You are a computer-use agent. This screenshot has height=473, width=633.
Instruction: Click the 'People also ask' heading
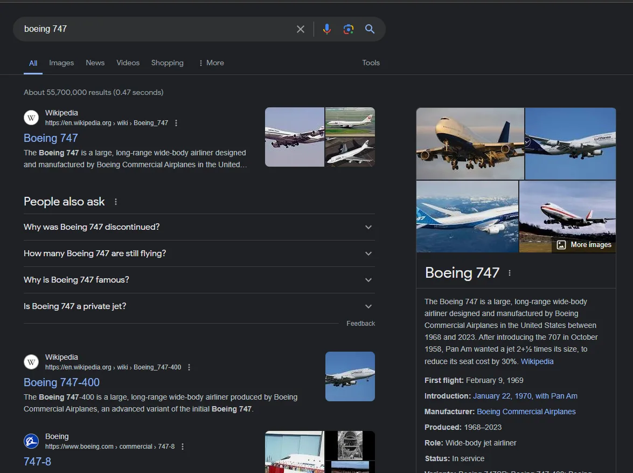(64, 201)
